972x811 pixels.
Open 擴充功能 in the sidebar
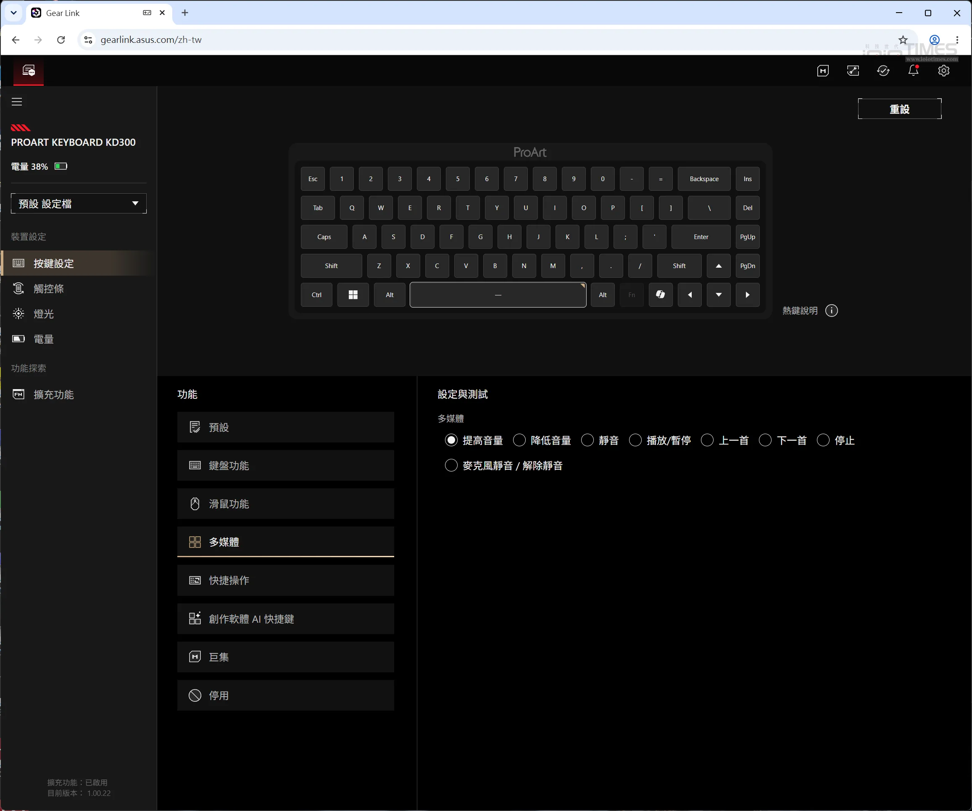tap(79, 395)
